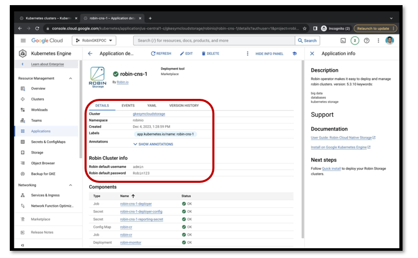Click the Status column header
This screenshot has height=258, width=418.
(186, 196)
